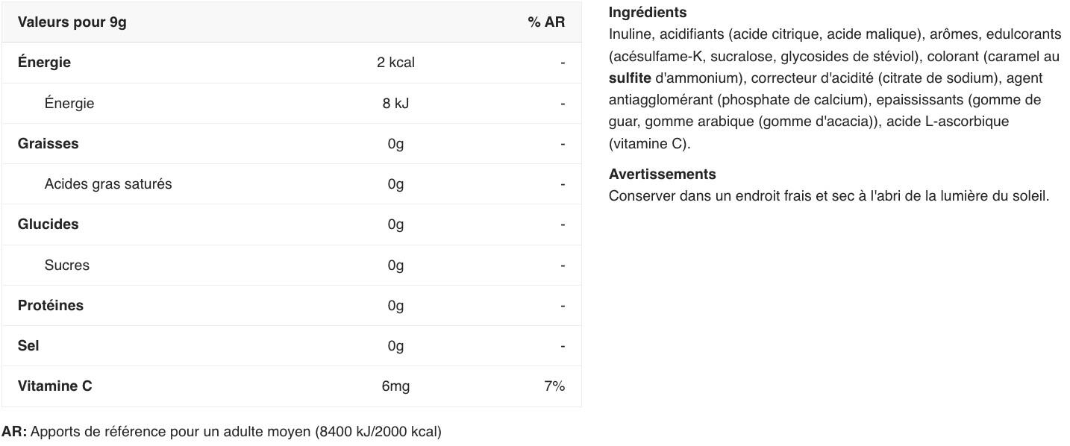
Task: Click the bold "AR:" footnote label
Action: click(14, 432)
